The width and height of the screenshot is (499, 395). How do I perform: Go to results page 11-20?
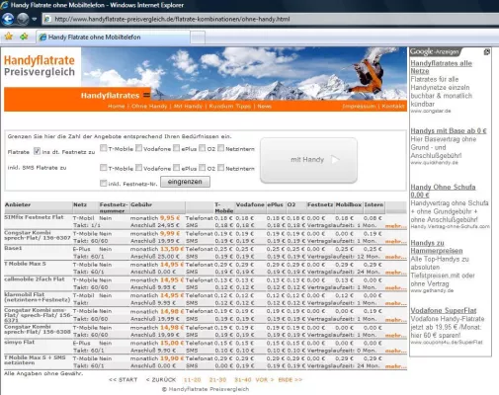point(192,380)
